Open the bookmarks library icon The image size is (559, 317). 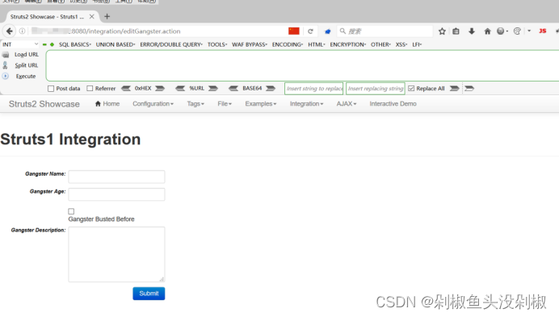tap(456, 31)
